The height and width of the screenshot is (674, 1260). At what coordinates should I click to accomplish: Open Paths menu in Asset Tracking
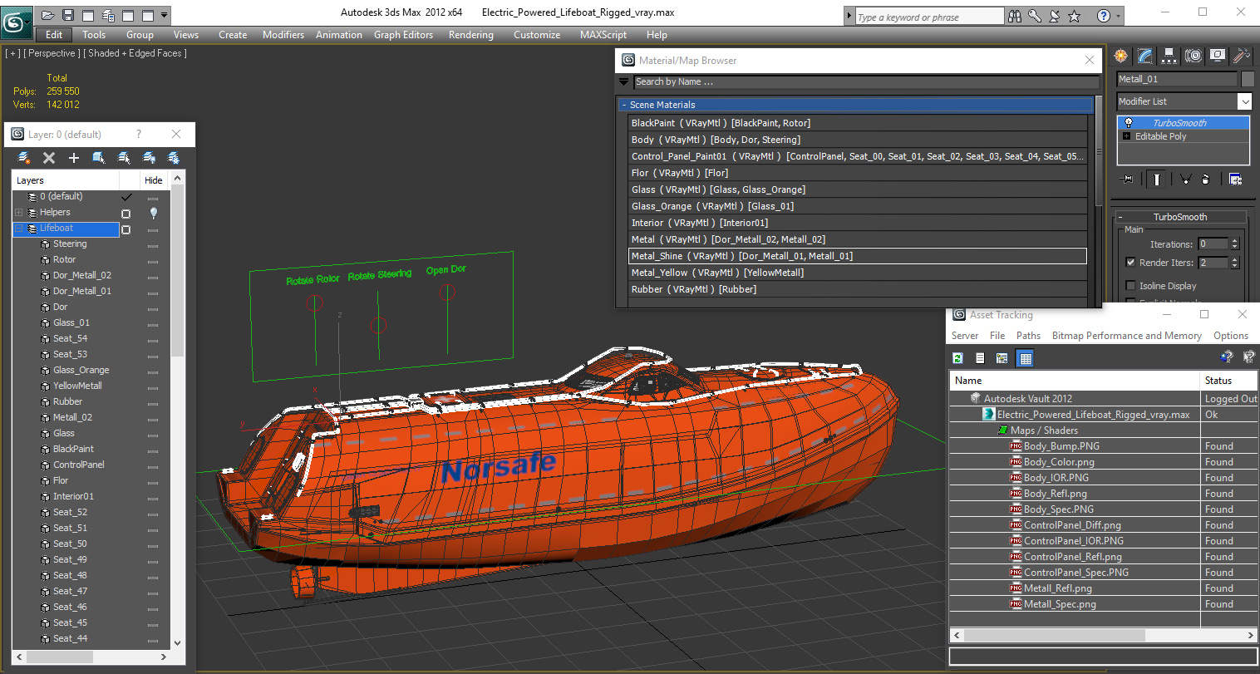pos(1028,336)
